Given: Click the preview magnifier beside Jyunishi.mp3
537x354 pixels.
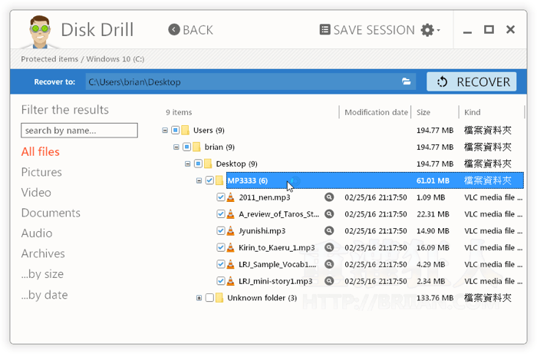Looking at the screenshot, I should (329, 230).
